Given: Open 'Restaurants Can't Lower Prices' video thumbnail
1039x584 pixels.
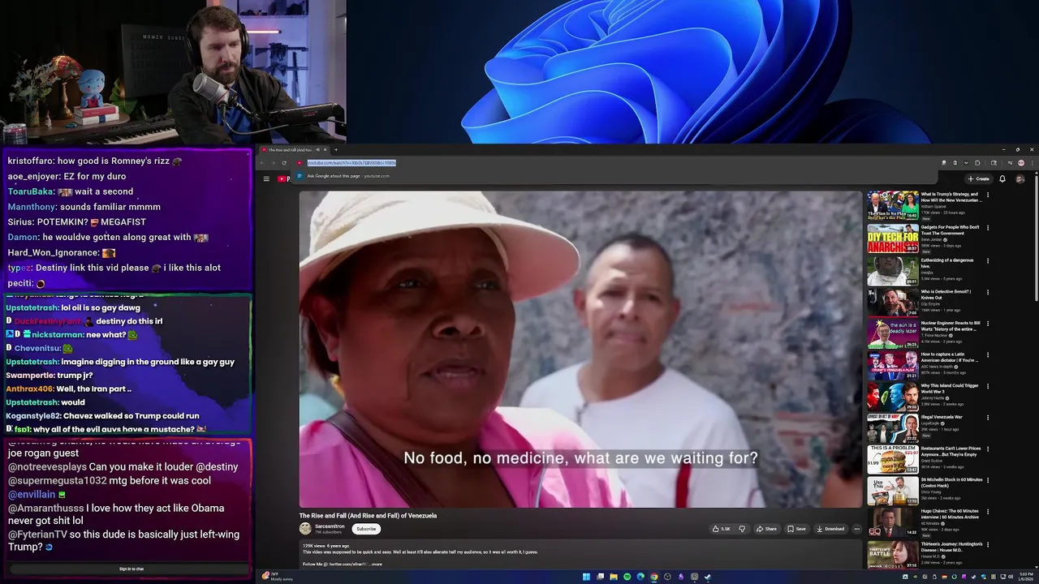Looking at the screenshot, I should point(892,459).
